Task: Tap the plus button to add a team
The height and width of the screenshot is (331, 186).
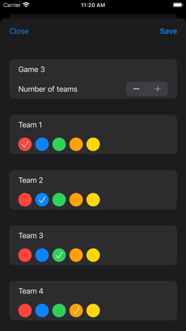Action: tap(157, 89)
